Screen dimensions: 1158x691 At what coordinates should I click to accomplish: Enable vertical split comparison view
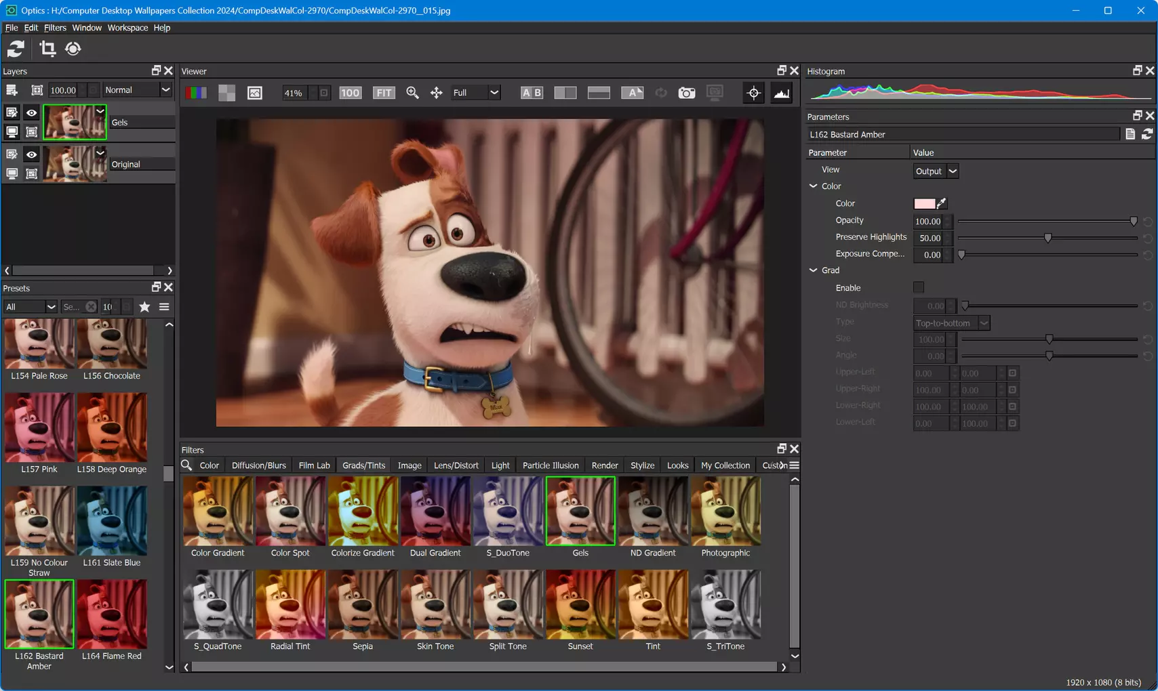[565, 93]
